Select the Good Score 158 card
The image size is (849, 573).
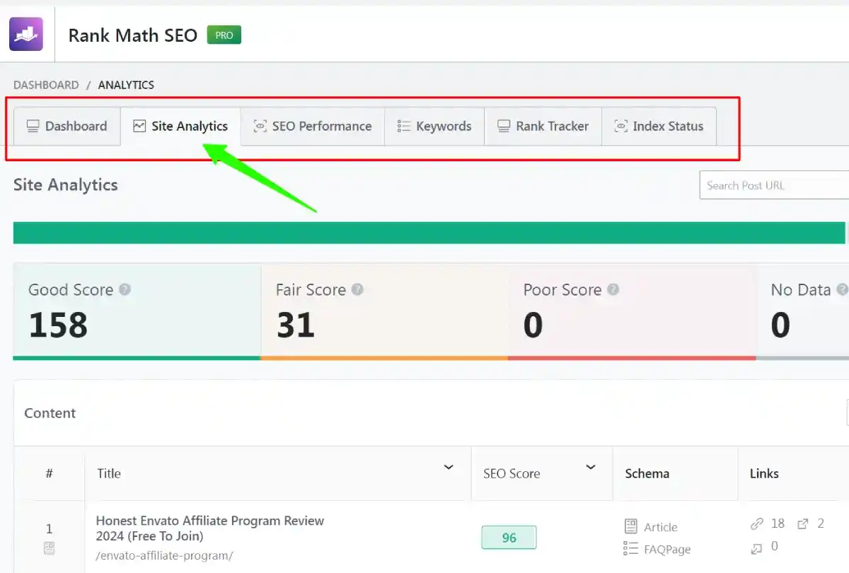137,311
